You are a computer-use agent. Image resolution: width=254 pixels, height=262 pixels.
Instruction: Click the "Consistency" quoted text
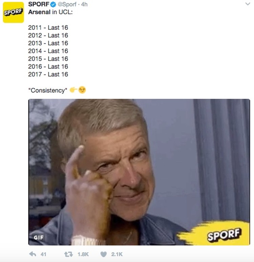click(48, 90)
